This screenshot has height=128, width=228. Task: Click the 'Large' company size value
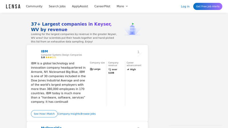[97, 69]
